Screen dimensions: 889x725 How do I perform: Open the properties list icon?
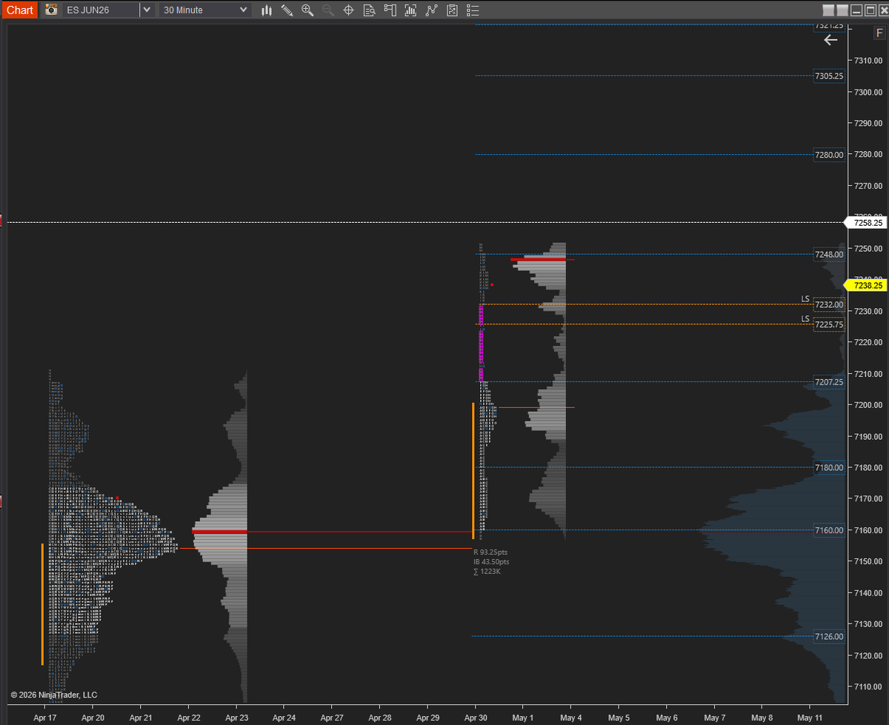pyautogui.click(x=473, y=10)
